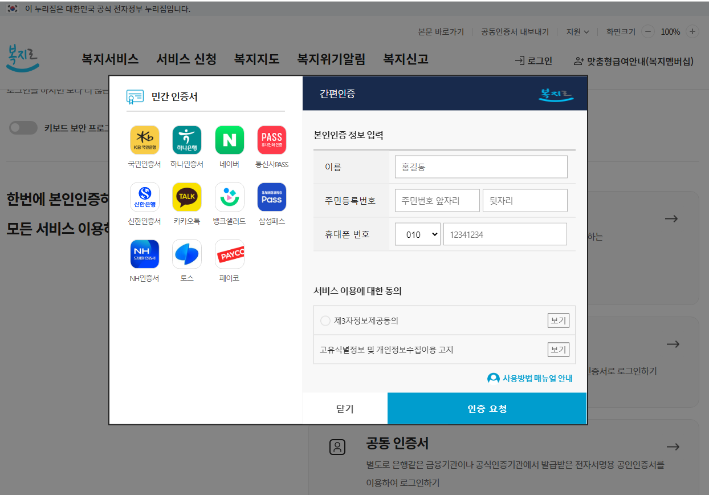Image resolution: width=709 pixels, height=495 pixels.
Task: Click the 간편인증 dialog title text
Action: coord(337,94)
